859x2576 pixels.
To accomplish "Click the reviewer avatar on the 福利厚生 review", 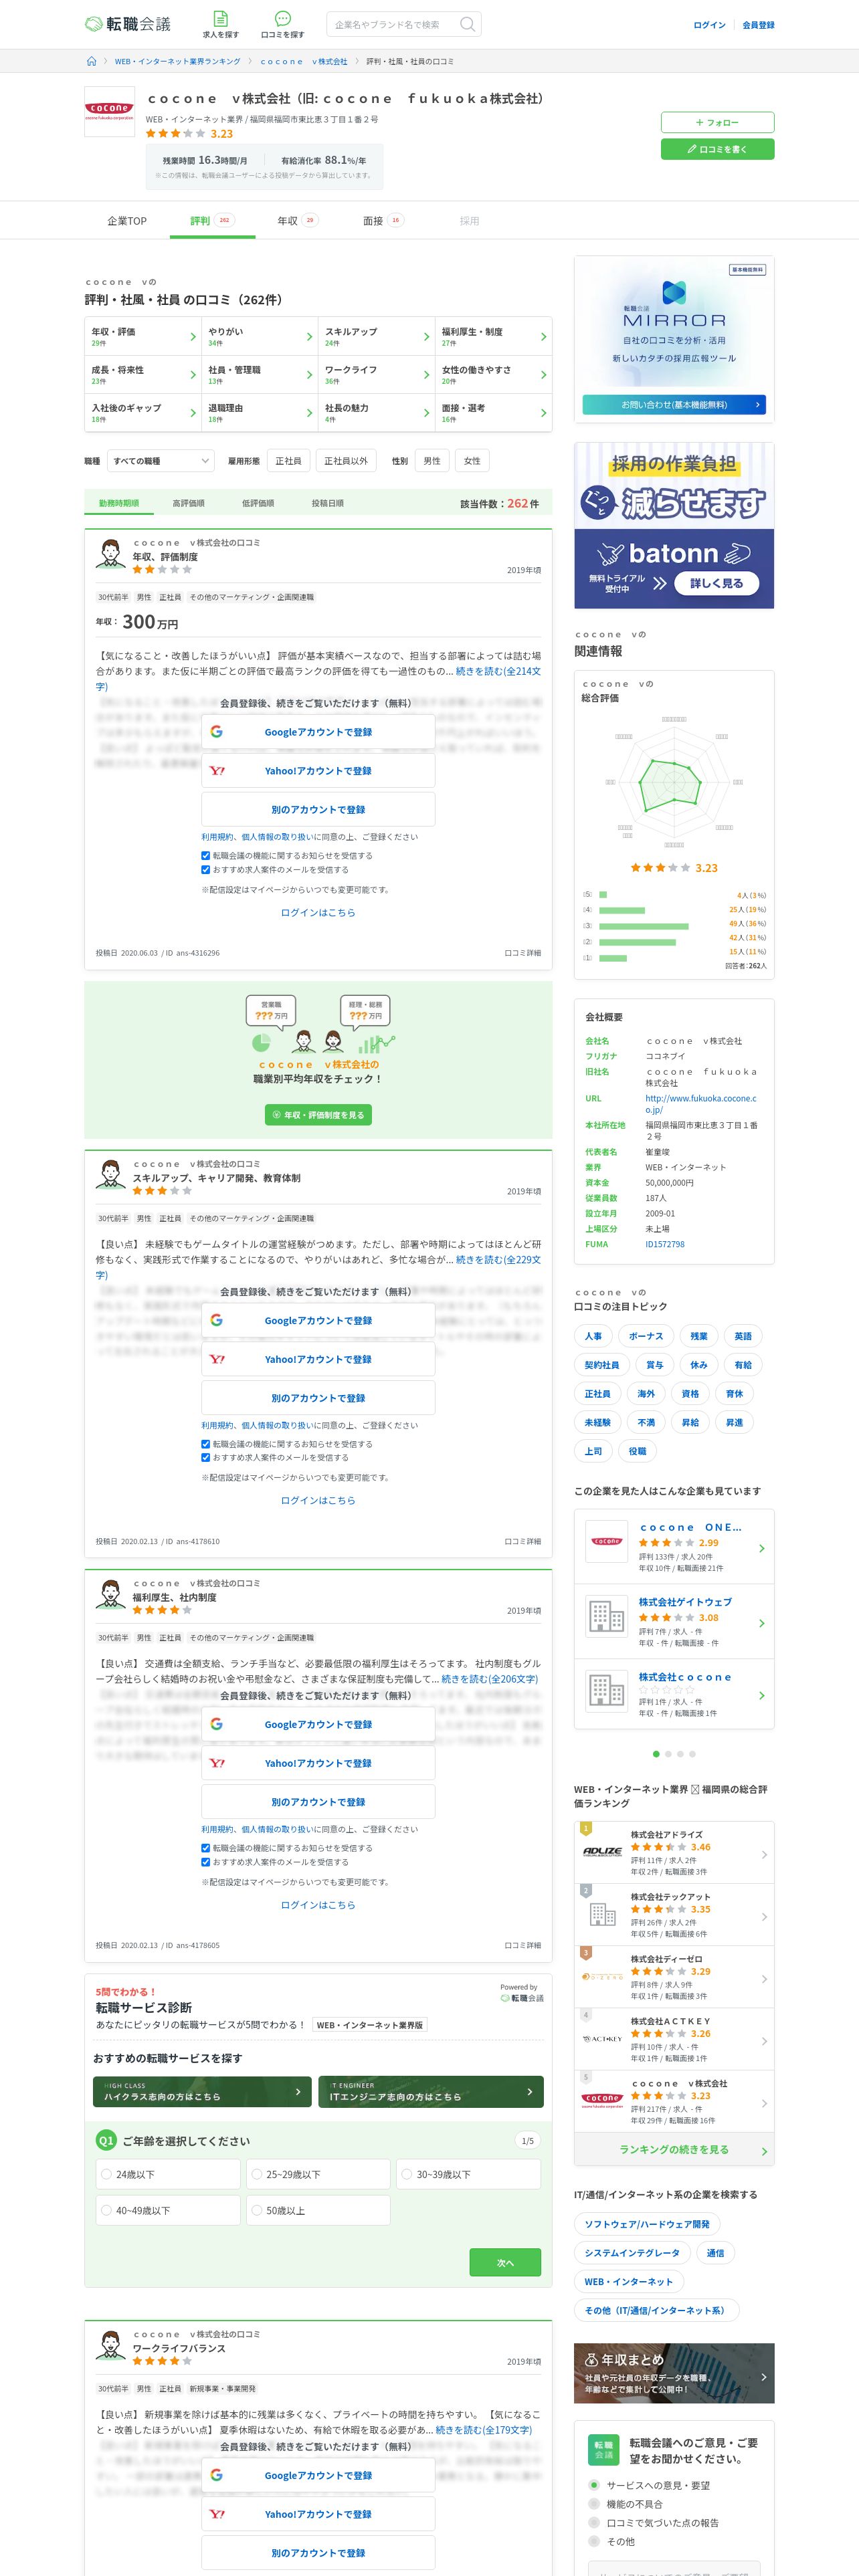I will (x=110, y=1594).
